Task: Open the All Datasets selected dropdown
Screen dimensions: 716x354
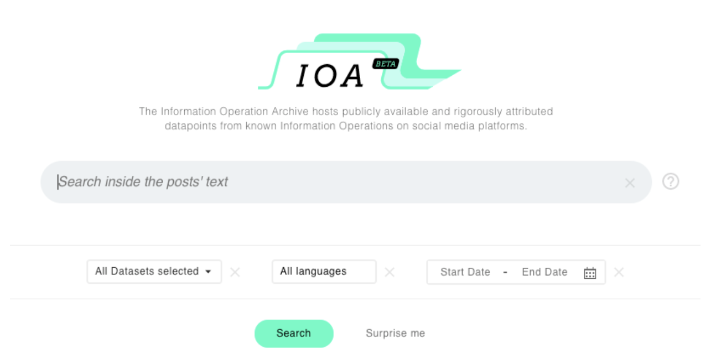Action: pyautogui.click(x=154, y=272)
